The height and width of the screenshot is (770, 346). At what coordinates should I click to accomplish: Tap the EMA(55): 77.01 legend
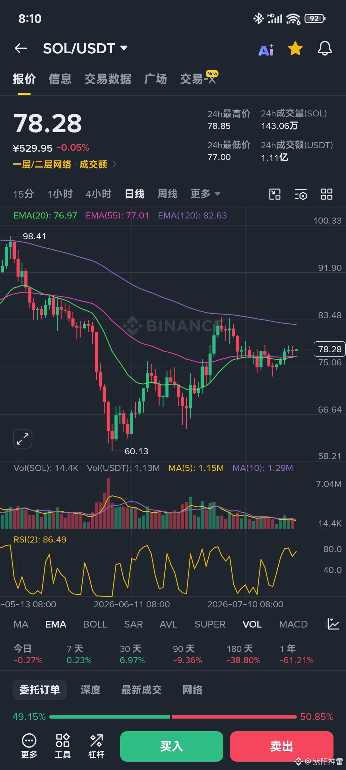(x=117, y=215)
